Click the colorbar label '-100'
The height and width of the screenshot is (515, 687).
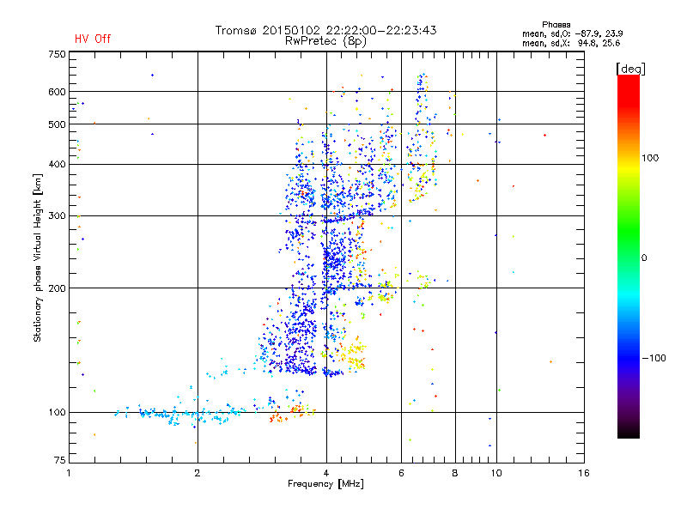(x=654, y=358)
